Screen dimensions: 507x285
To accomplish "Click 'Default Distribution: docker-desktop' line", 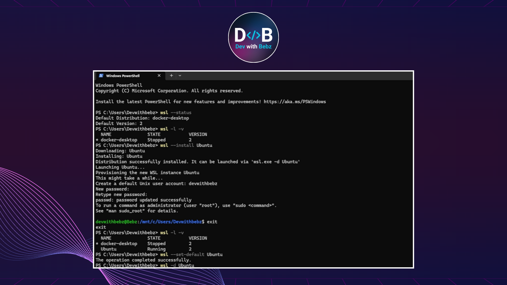I will pyautogui.click(x=142, y=118).
